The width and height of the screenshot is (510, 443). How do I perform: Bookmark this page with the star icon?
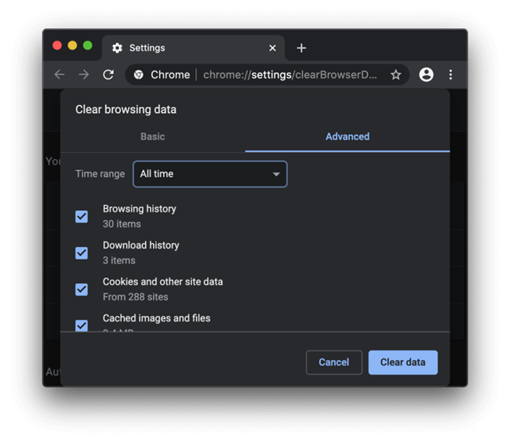(395, 74)
